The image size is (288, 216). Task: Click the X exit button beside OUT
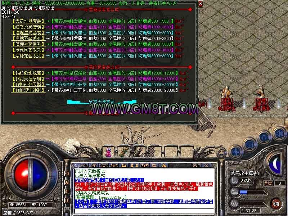(x=206, y=166)
